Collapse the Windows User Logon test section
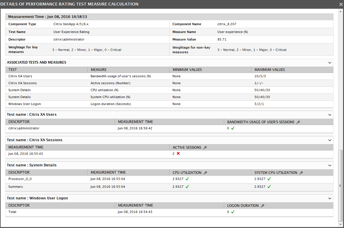This screenshot has height=228, width=344. click(329, 198)
